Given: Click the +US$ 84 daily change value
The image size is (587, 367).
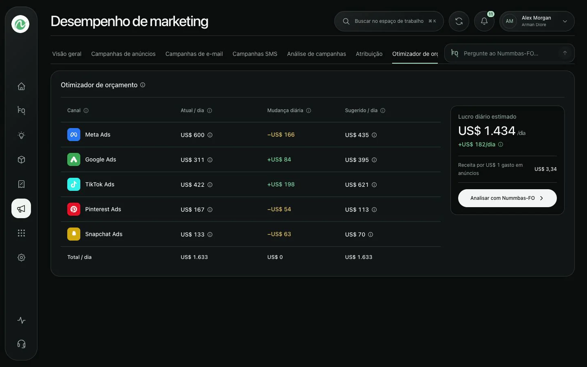Looking at the screenshot, I should coord(279,159).
